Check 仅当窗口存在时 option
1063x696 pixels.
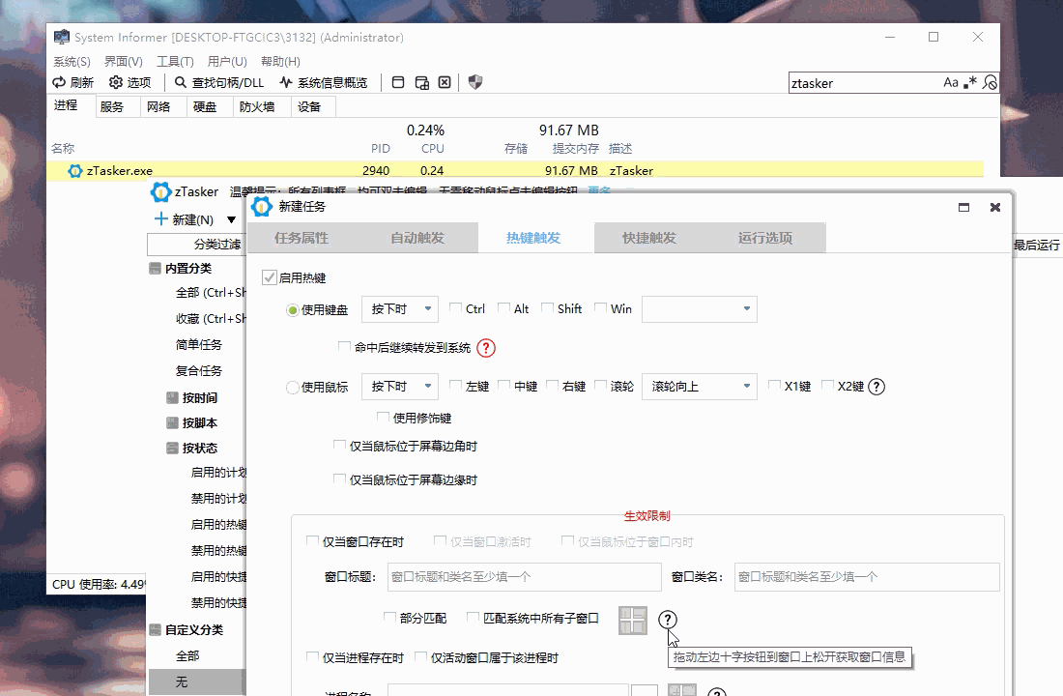click(x=312, y=542)
